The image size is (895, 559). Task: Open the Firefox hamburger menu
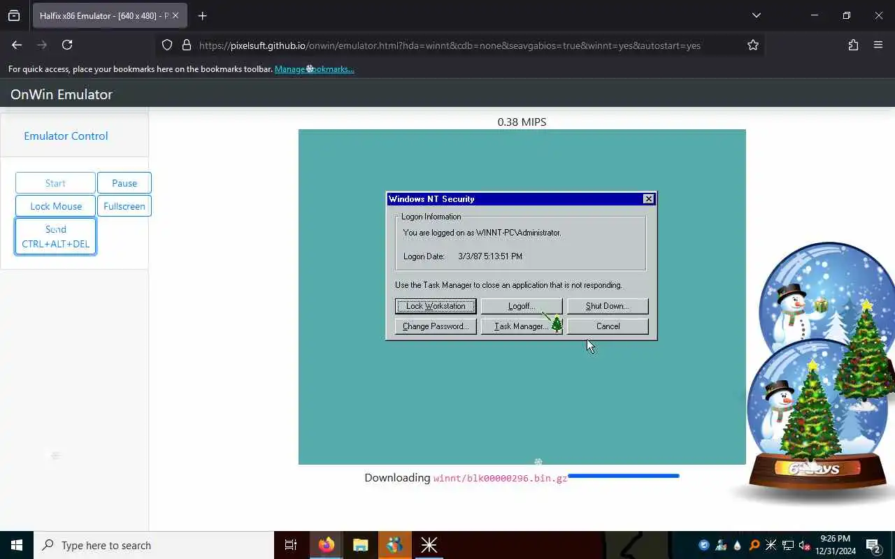coord(878,45)
